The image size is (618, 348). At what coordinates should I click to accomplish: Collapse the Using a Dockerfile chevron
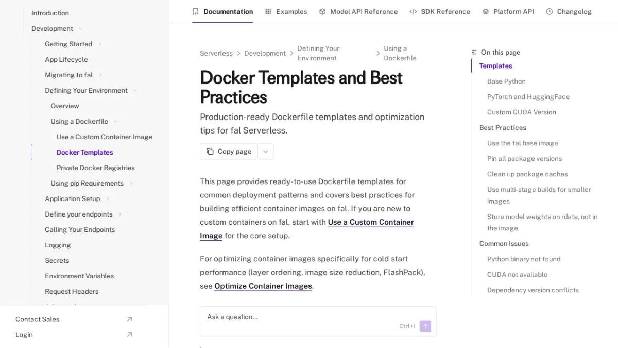[x=115, y=122]
